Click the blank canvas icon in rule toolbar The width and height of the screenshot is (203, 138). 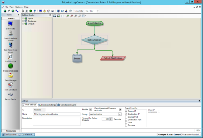coord(63,16)
